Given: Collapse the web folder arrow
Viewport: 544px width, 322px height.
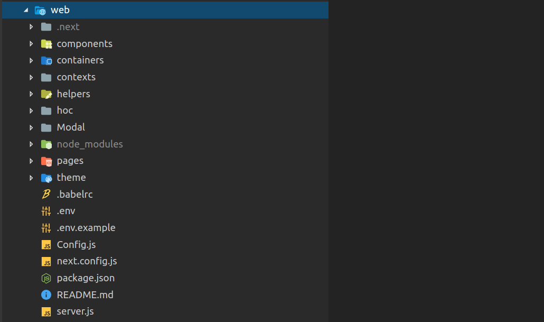Looking at the screenshot, I should point(25,10).
